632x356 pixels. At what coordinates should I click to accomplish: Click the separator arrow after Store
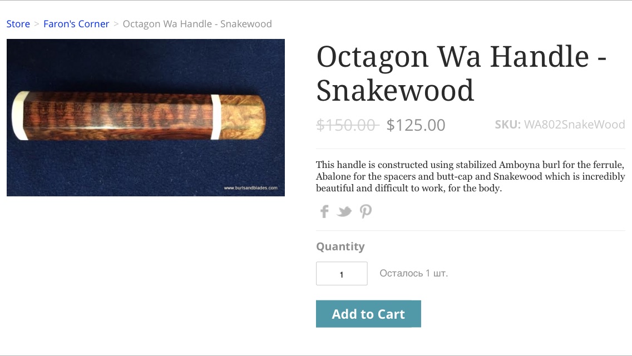coord(37,24)
